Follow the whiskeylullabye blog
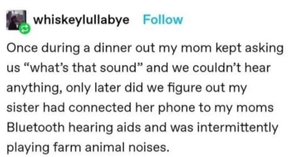The image size is (289, 157). click(x=163, y=20)
